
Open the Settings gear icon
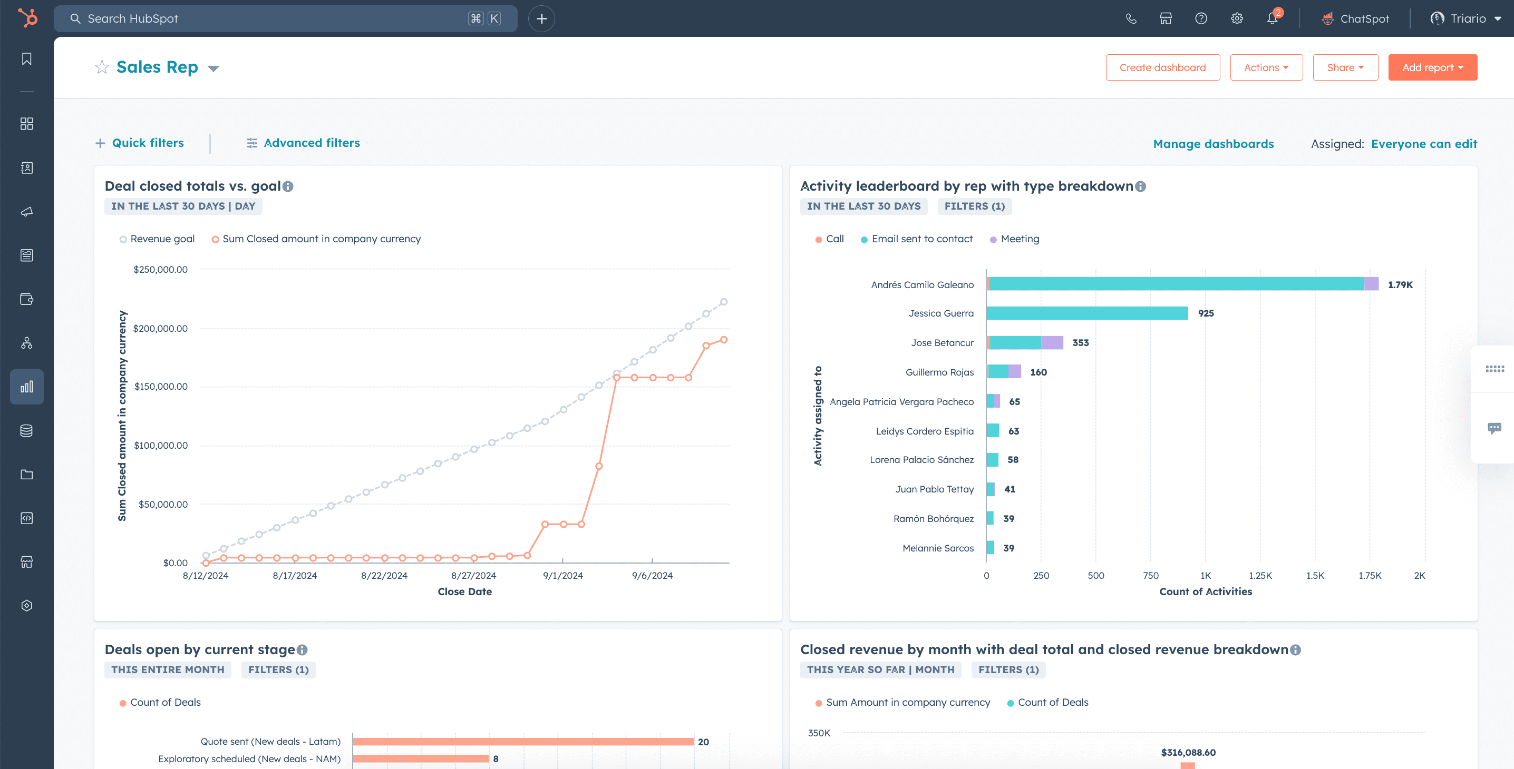(1237, 19)
